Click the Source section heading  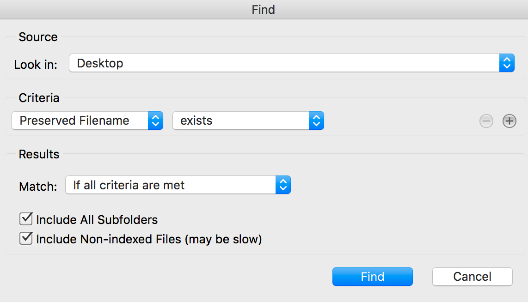click(38, 37)
